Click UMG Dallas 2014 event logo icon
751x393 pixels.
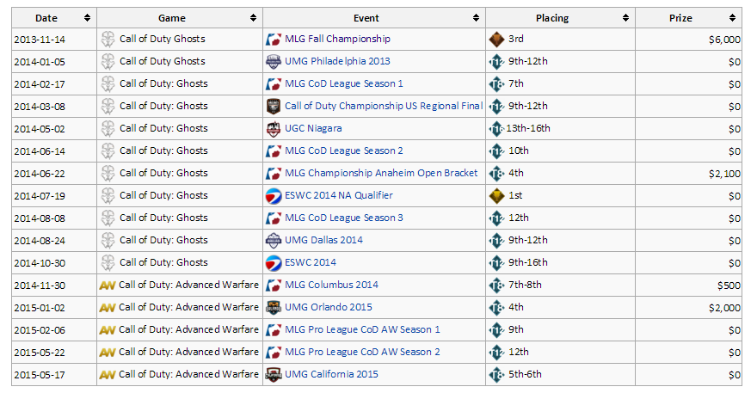274,240
